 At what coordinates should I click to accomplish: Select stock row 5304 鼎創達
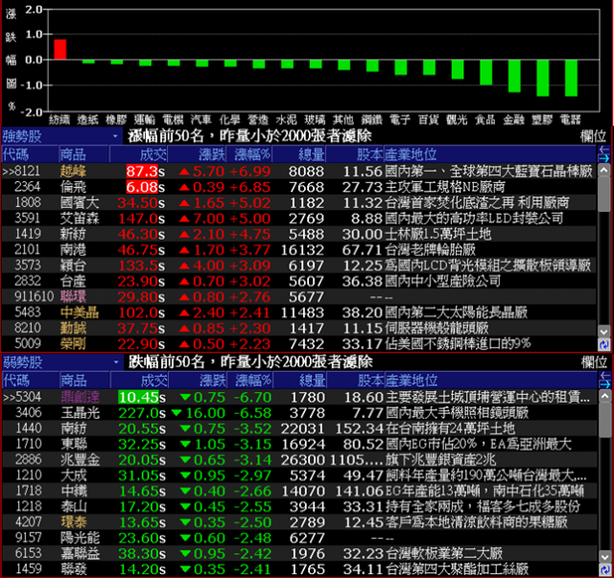tap(299, 397)
